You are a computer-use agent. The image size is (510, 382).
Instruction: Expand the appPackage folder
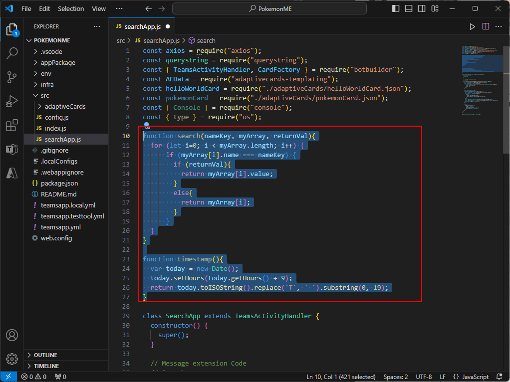(66, 62)
